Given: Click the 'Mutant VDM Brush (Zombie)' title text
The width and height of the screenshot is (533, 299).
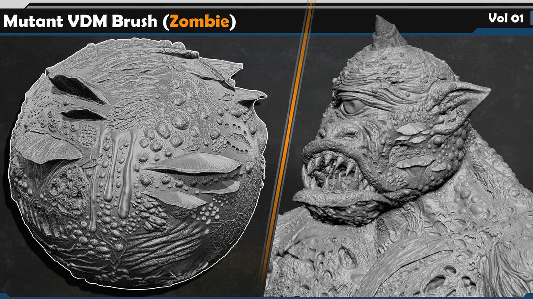Looking at the screenshot, I should click(x=119, y=21).
